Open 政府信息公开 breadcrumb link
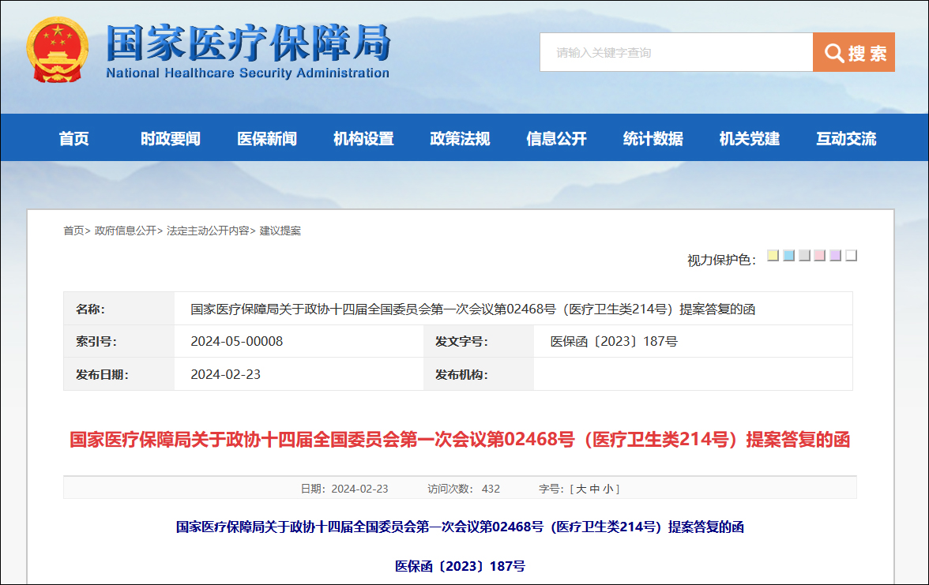The image size is (929, 585). coord(125,231)
